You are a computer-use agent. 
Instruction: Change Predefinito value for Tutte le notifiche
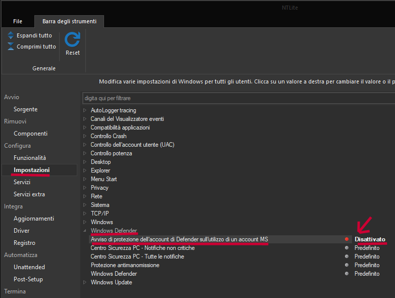(x=367, y=257)
